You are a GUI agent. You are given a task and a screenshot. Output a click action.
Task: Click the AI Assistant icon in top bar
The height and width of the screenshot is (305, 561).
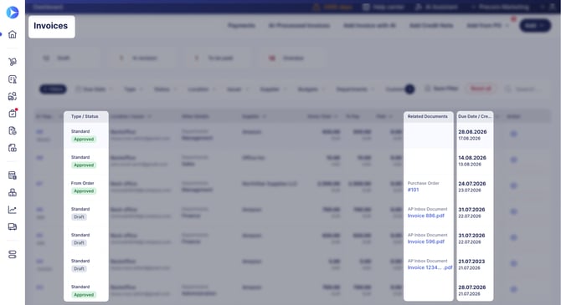(x=419, y=7)
